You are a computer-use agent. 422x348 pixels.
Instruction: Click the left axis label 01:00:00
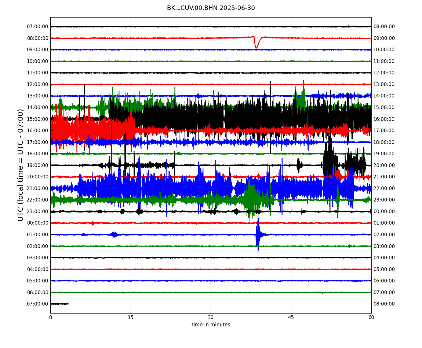[37, 234]
